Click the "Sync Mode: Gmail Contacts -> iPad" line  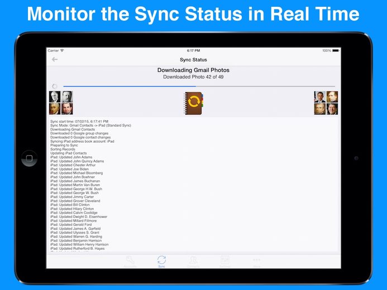(x=90, y=125)
